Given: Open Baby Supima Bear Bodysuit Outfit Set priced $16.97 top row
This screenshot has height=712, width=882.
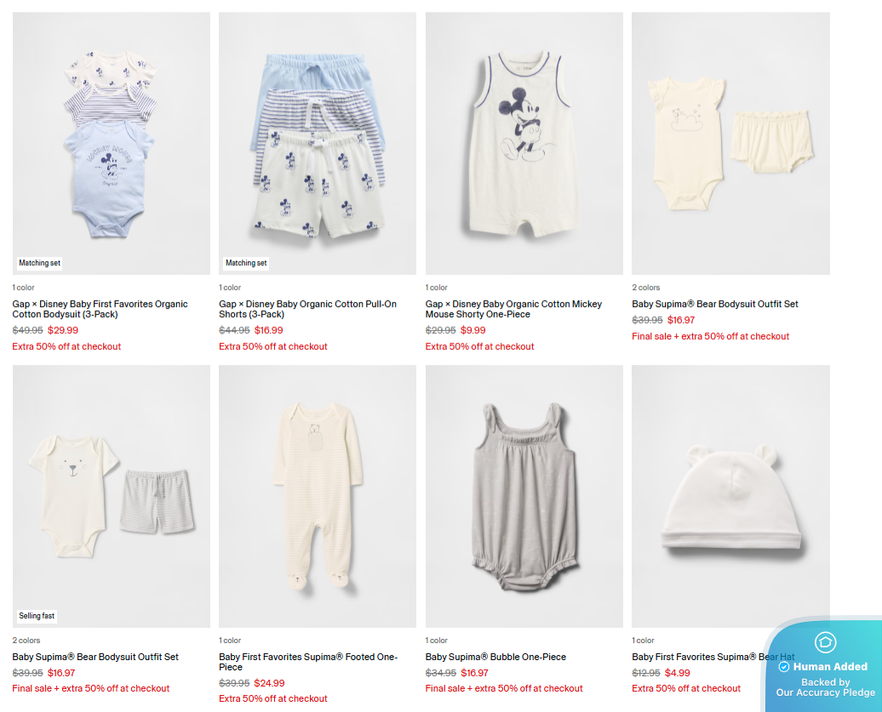Looking at the screenshot, I should pyautogui.click(x=715, y=304).
